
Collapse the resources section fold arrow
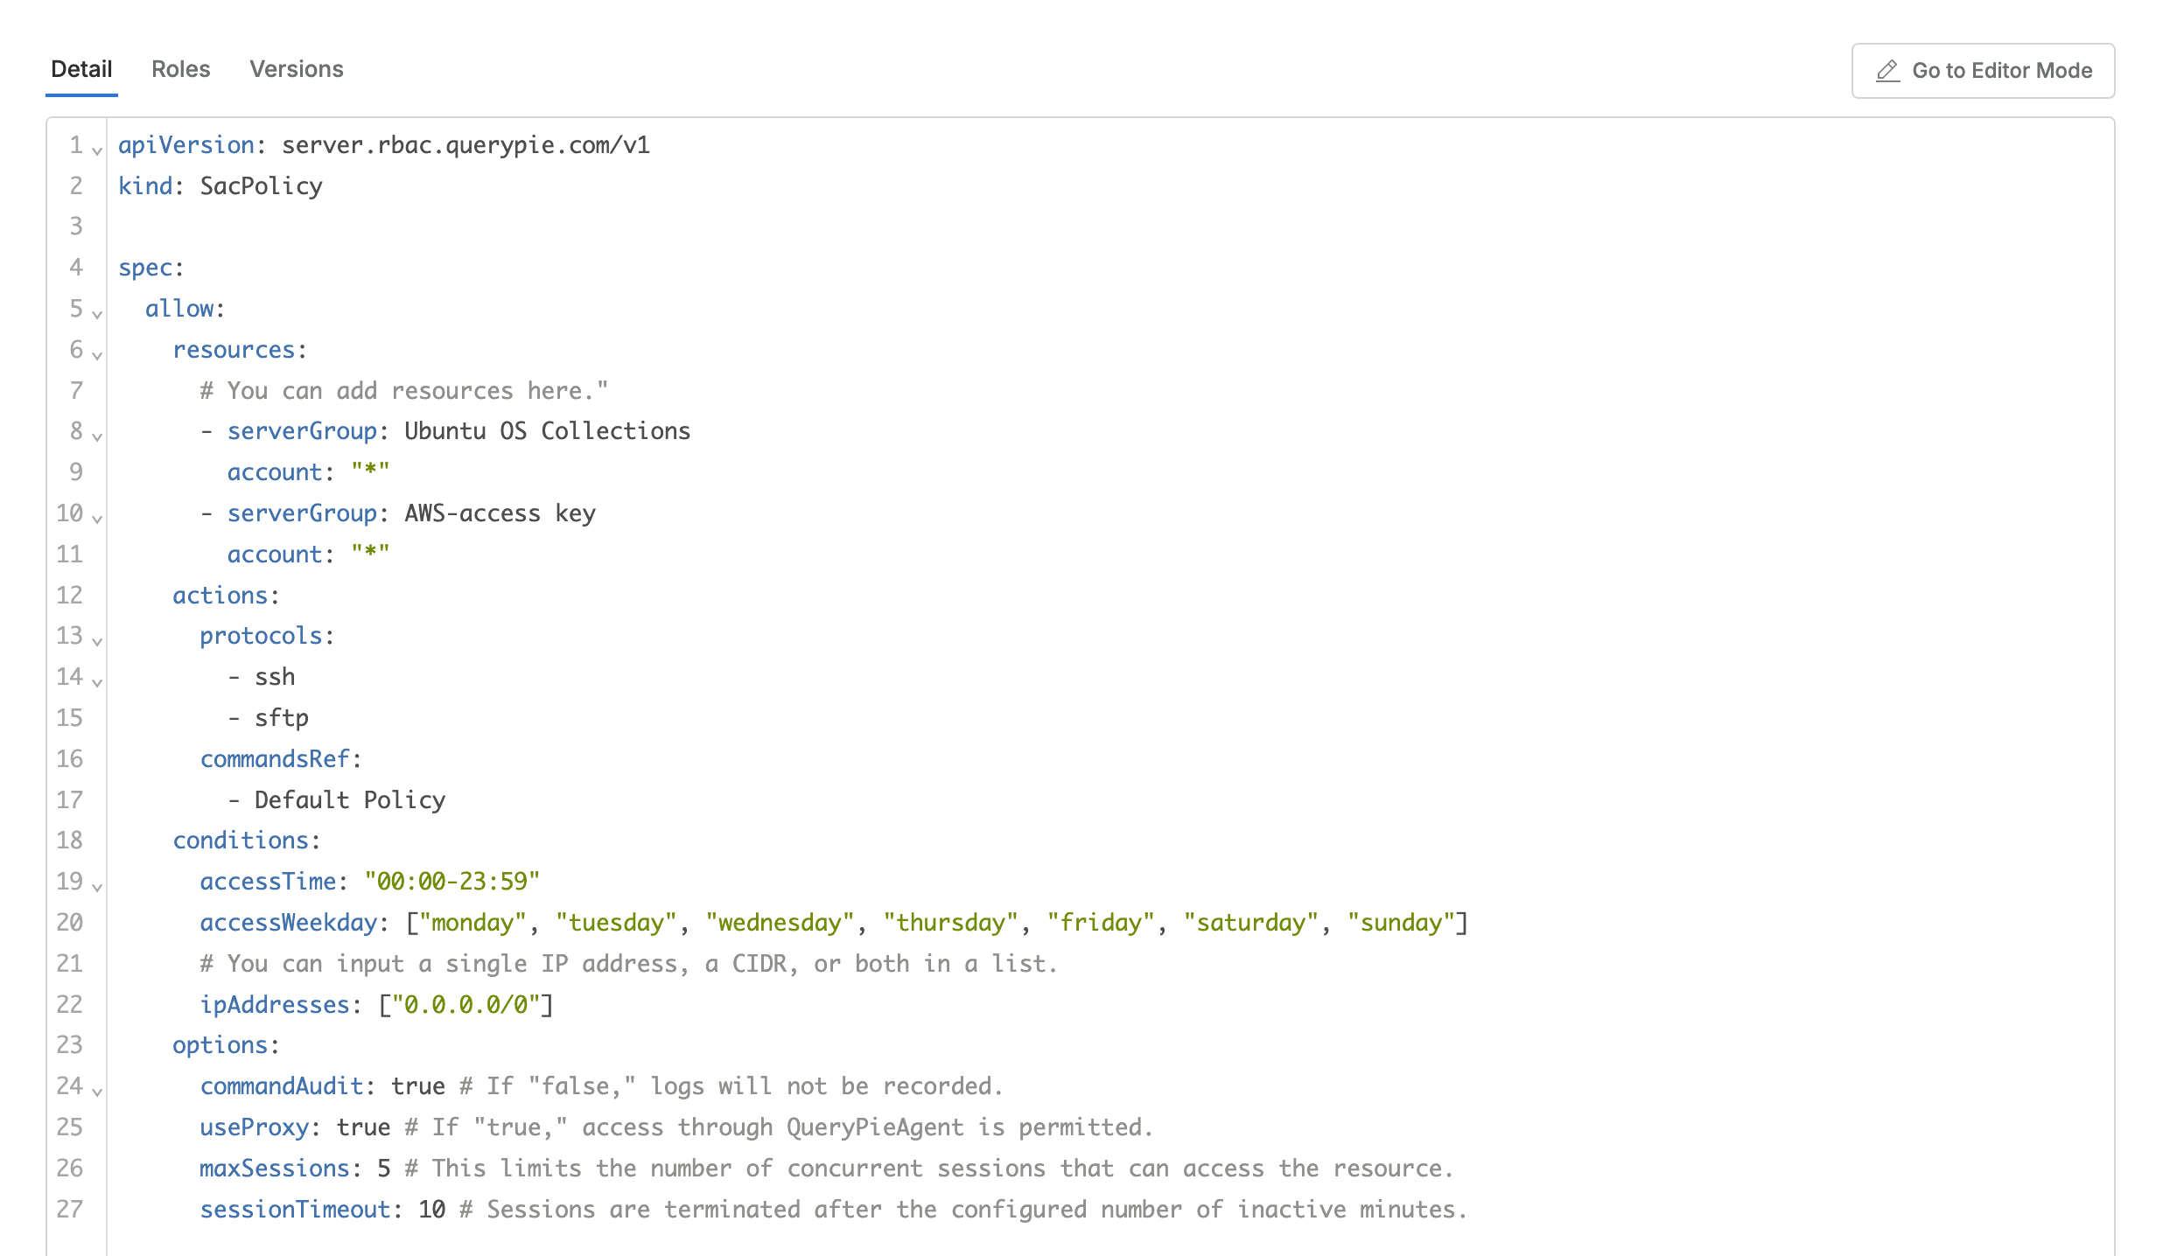(96, 354)
